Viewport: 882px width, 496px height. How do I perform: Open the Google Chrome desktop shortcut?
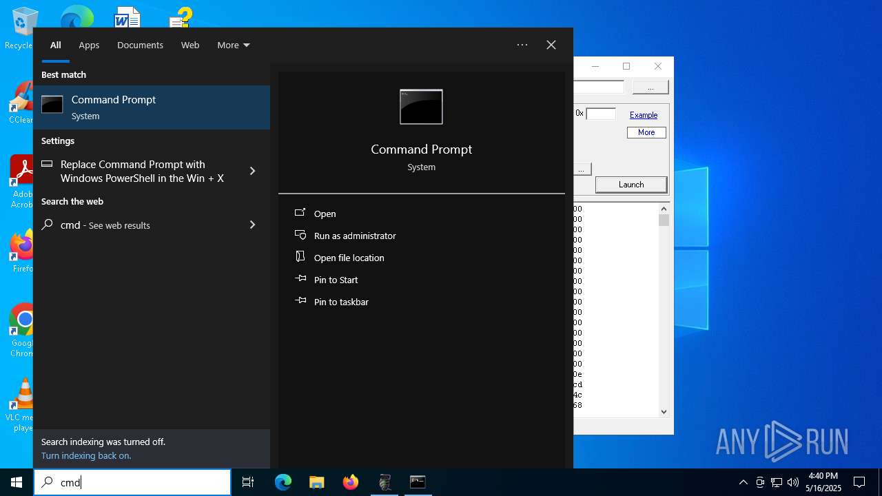pyautogui.click(x=22, y=331)
